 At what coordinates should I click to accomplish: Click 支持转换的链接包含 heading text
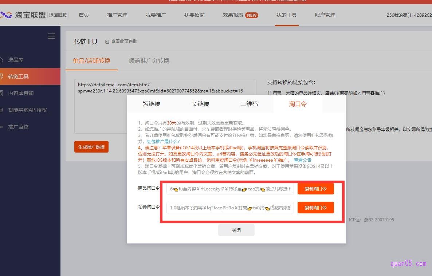(x=291, y=82)
